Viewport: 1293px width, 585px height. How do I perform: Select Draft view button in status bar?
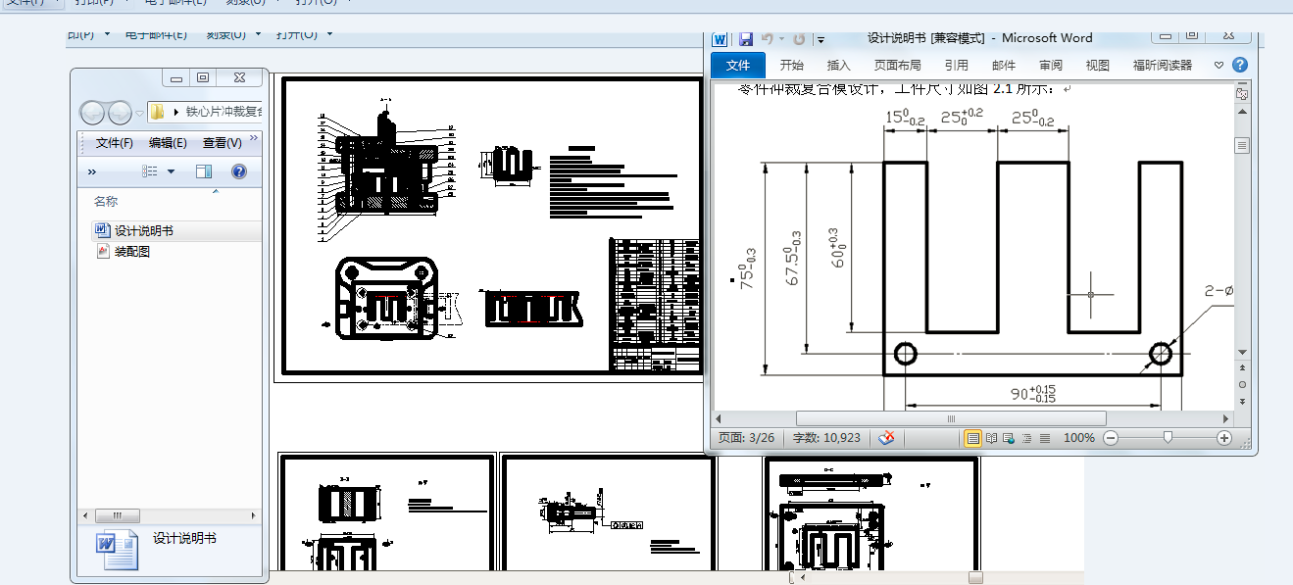[x=1044, y=438]
